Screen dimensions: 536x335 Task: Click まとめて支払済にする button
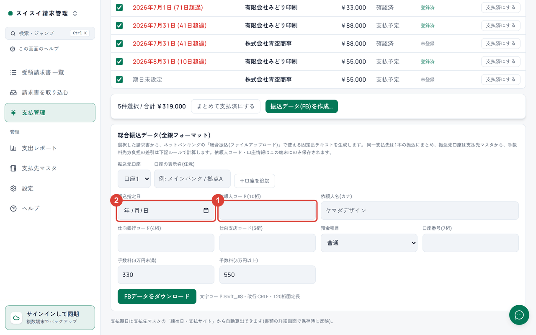[x=226, y=106]
